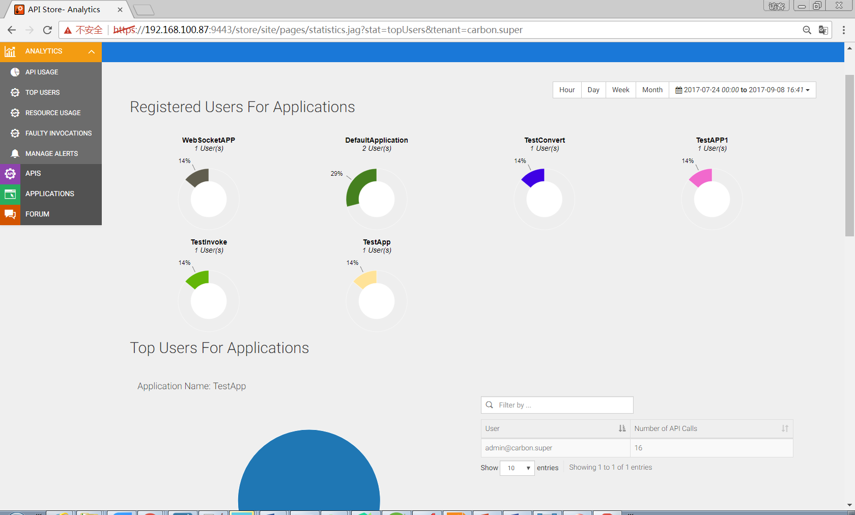This screenshot has height=515, width=855.
Task: Click the Manage Alerts bell icon
Action: 15,153
